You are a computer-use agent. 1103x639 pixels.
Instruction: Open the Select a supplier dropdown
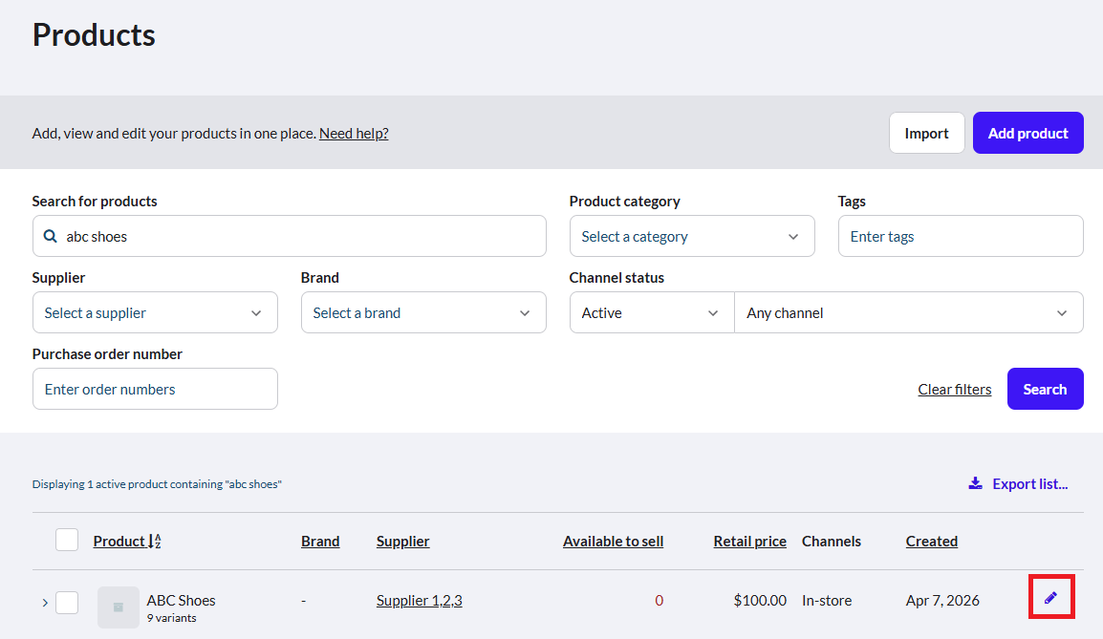[x=155, y=313]
